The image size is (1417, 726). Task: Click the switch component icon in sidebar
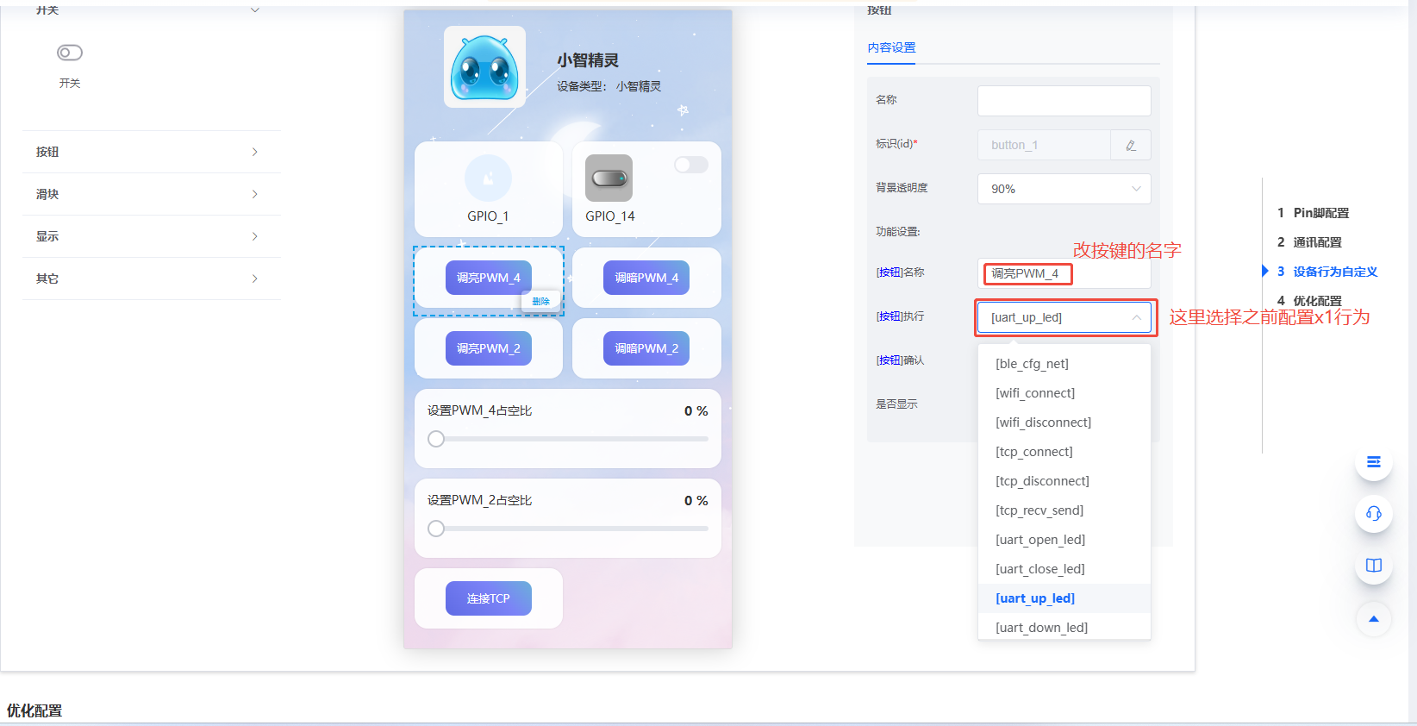[x=70, y=53]
